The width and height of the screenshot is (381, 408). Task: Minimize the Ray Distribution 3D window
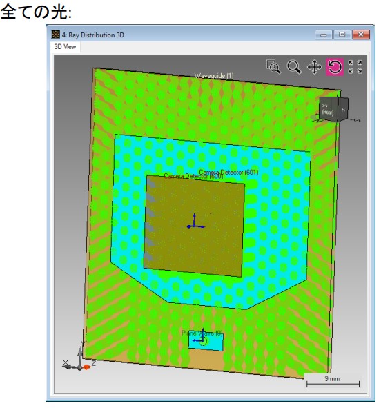(x=323, y=35)
